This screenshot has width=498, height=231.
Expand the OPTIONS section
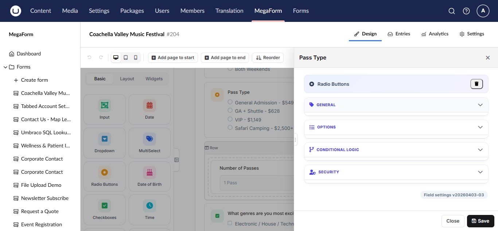tap(396, 127)
